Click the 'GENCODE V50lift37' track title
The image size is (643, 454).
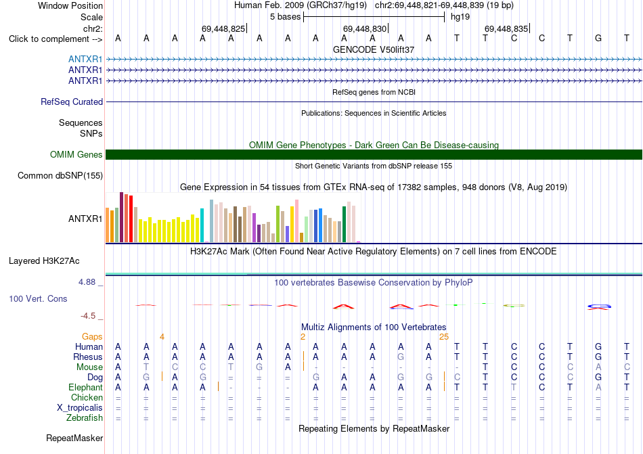374,49
